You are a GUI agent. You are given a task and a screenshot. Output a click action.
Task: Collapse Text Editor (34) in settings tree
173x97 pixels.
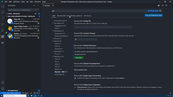[x=53, y=23]
